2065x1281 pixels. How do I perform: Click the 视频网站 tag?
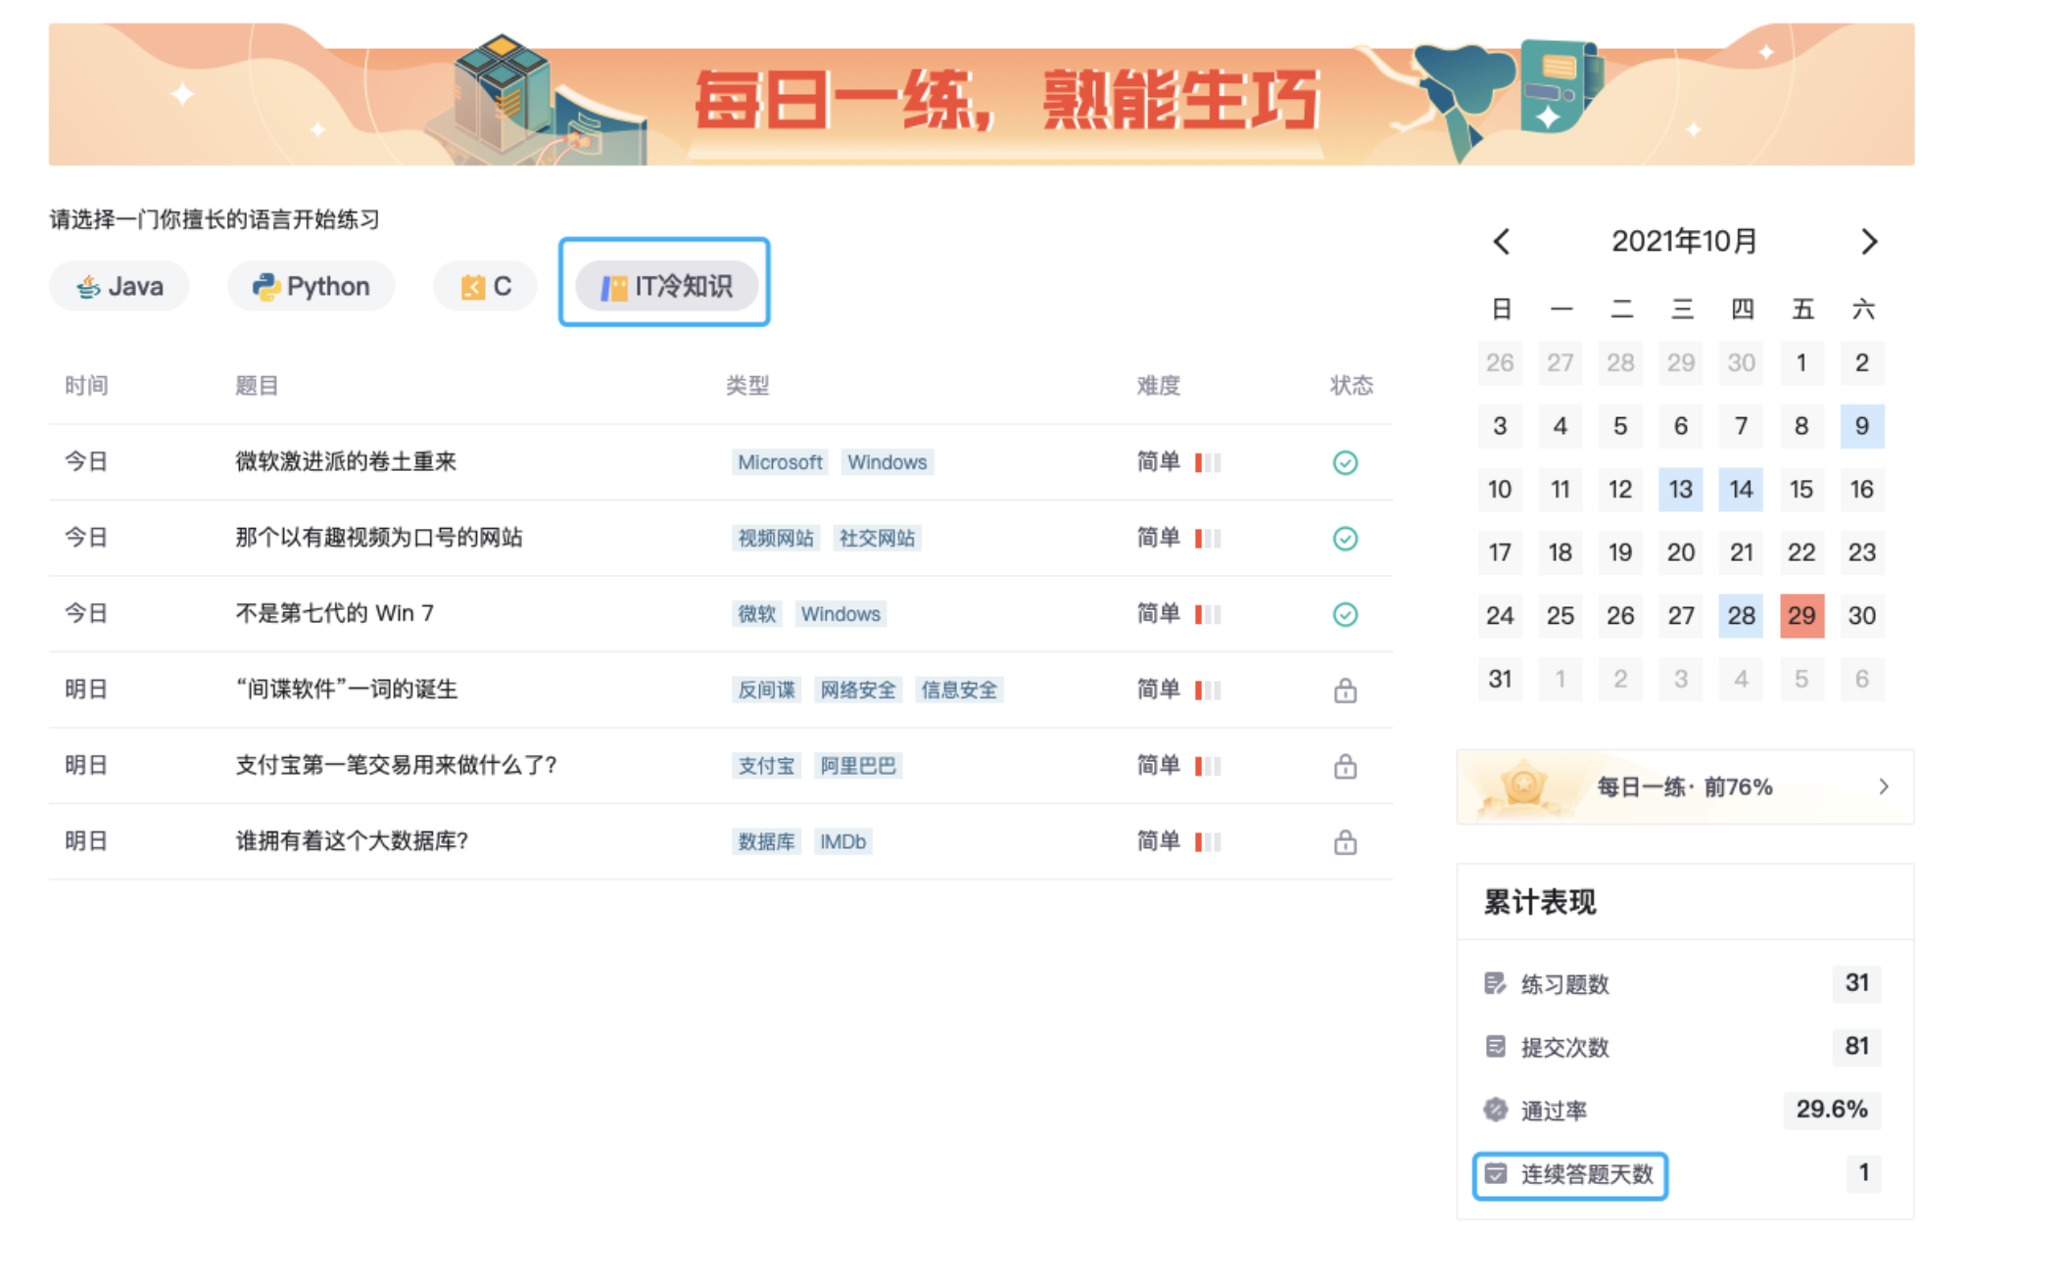(x=776, y=539)
